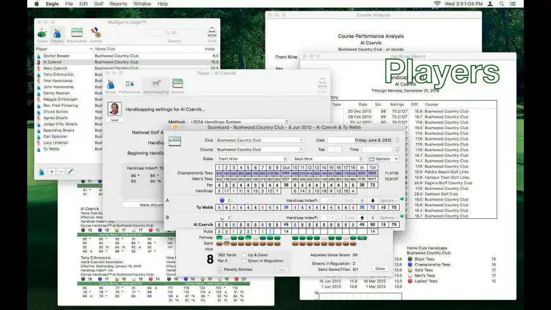Viewport: 551px width, 310px height.
Task: Toggle Fairway indicator for hole 14
Action: pos(324,238)
